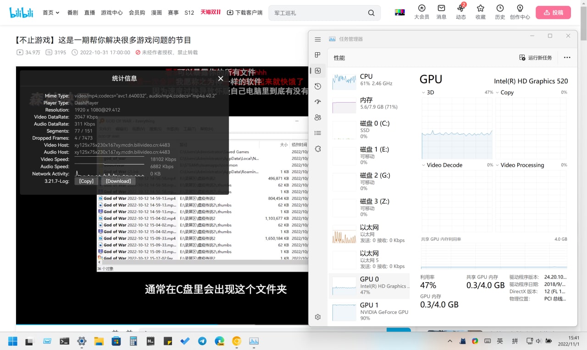587x350 pixels.
Task: Expand the 首页 dropdown in bilibili nav
Action: [x=51, y=13]
